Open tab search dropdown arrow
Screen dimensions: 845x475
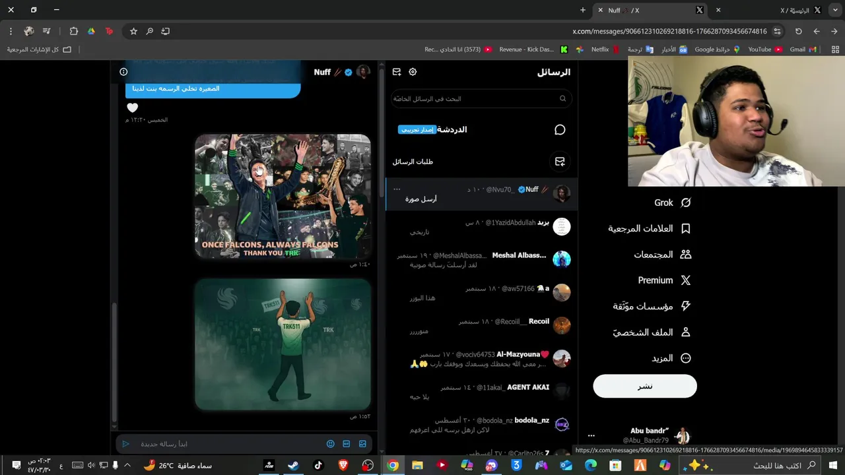pyautogui.click(x=835, y=10)
